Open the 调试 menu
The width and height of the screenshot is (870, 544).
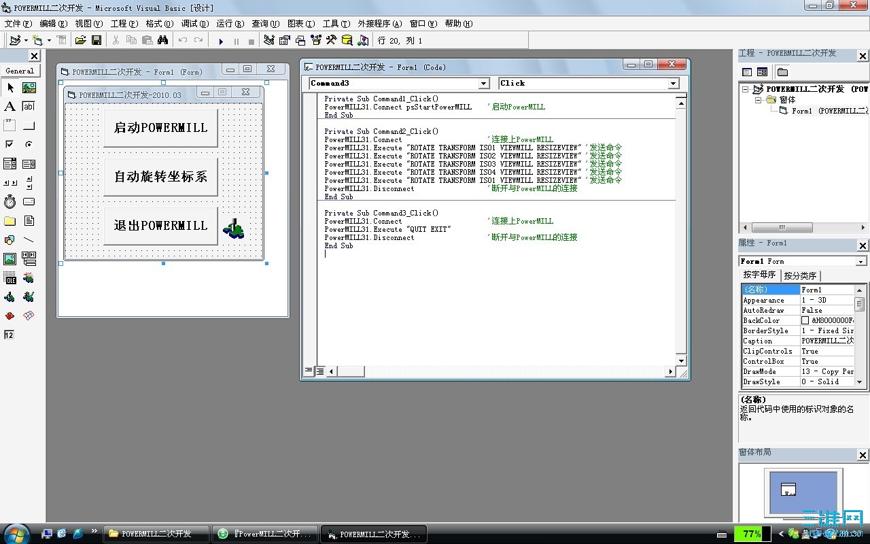(x=194, y=24)
